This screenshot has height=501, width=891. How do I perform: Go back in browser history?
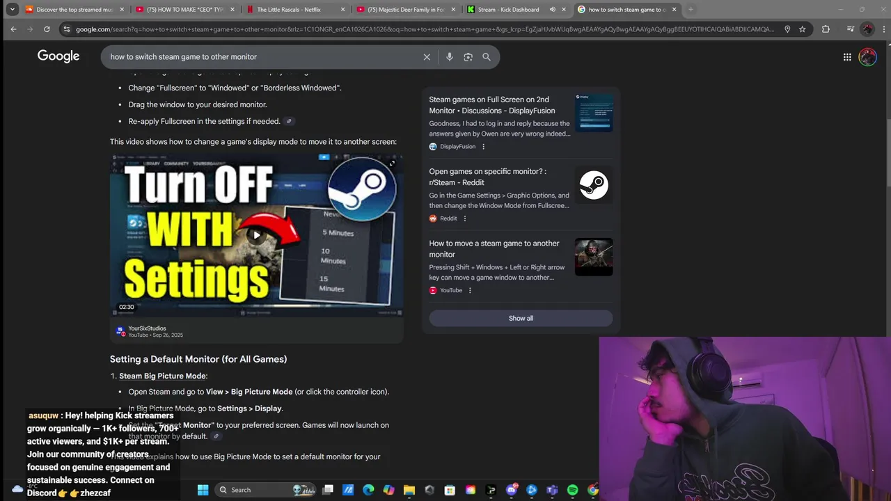point(13,29)
